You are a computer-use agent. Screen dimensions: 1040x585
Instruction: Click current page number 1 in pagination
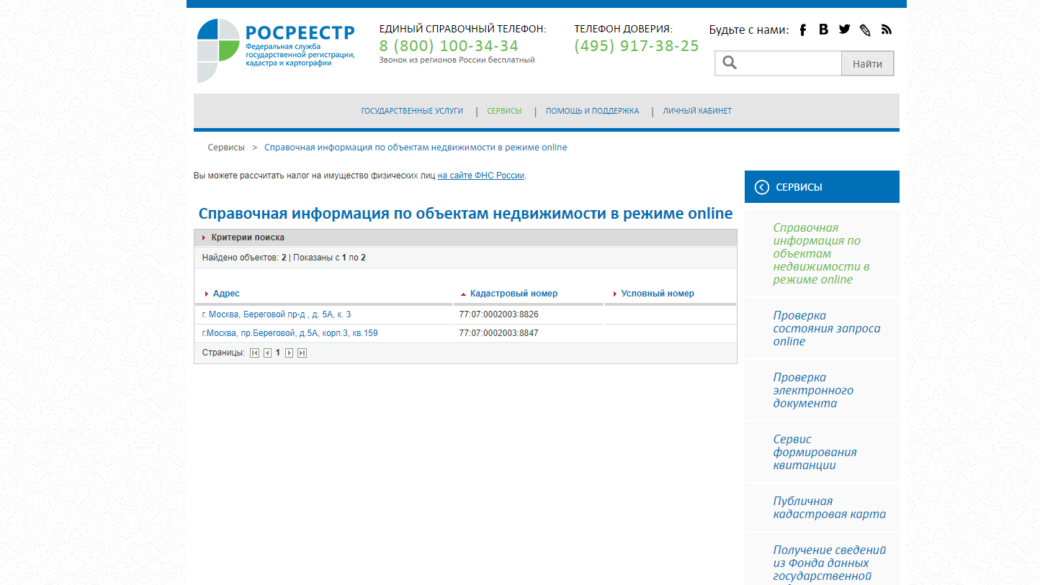(278, 353)
